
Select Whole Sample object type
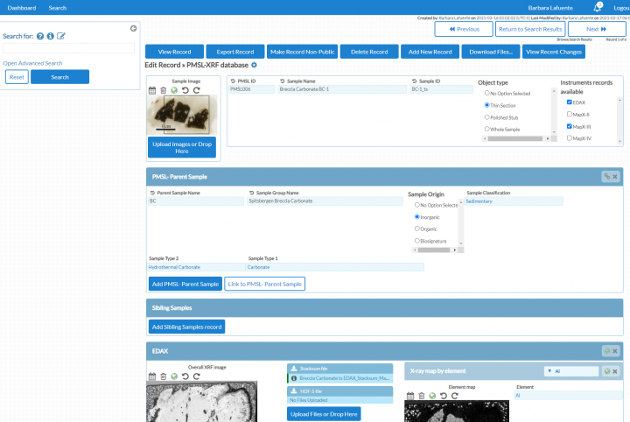[x=487, y=129]
